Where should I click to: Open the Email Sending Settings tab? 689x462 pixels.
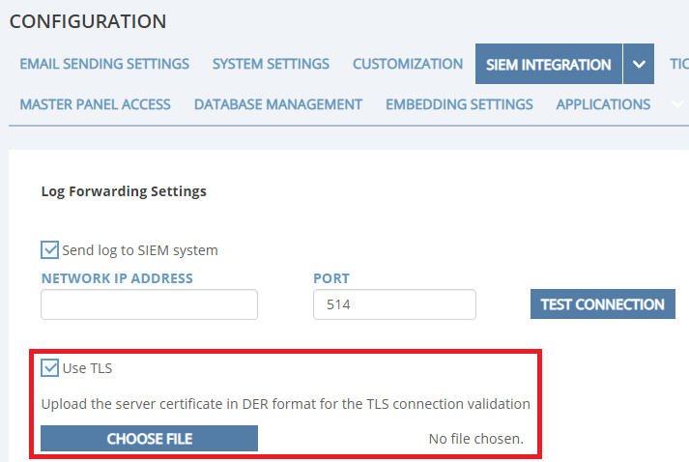click(x=104, y=64)
